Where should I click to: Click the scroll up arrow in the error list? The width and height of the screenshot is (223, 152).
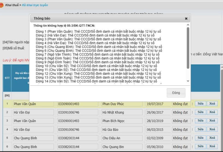[188, 25]
